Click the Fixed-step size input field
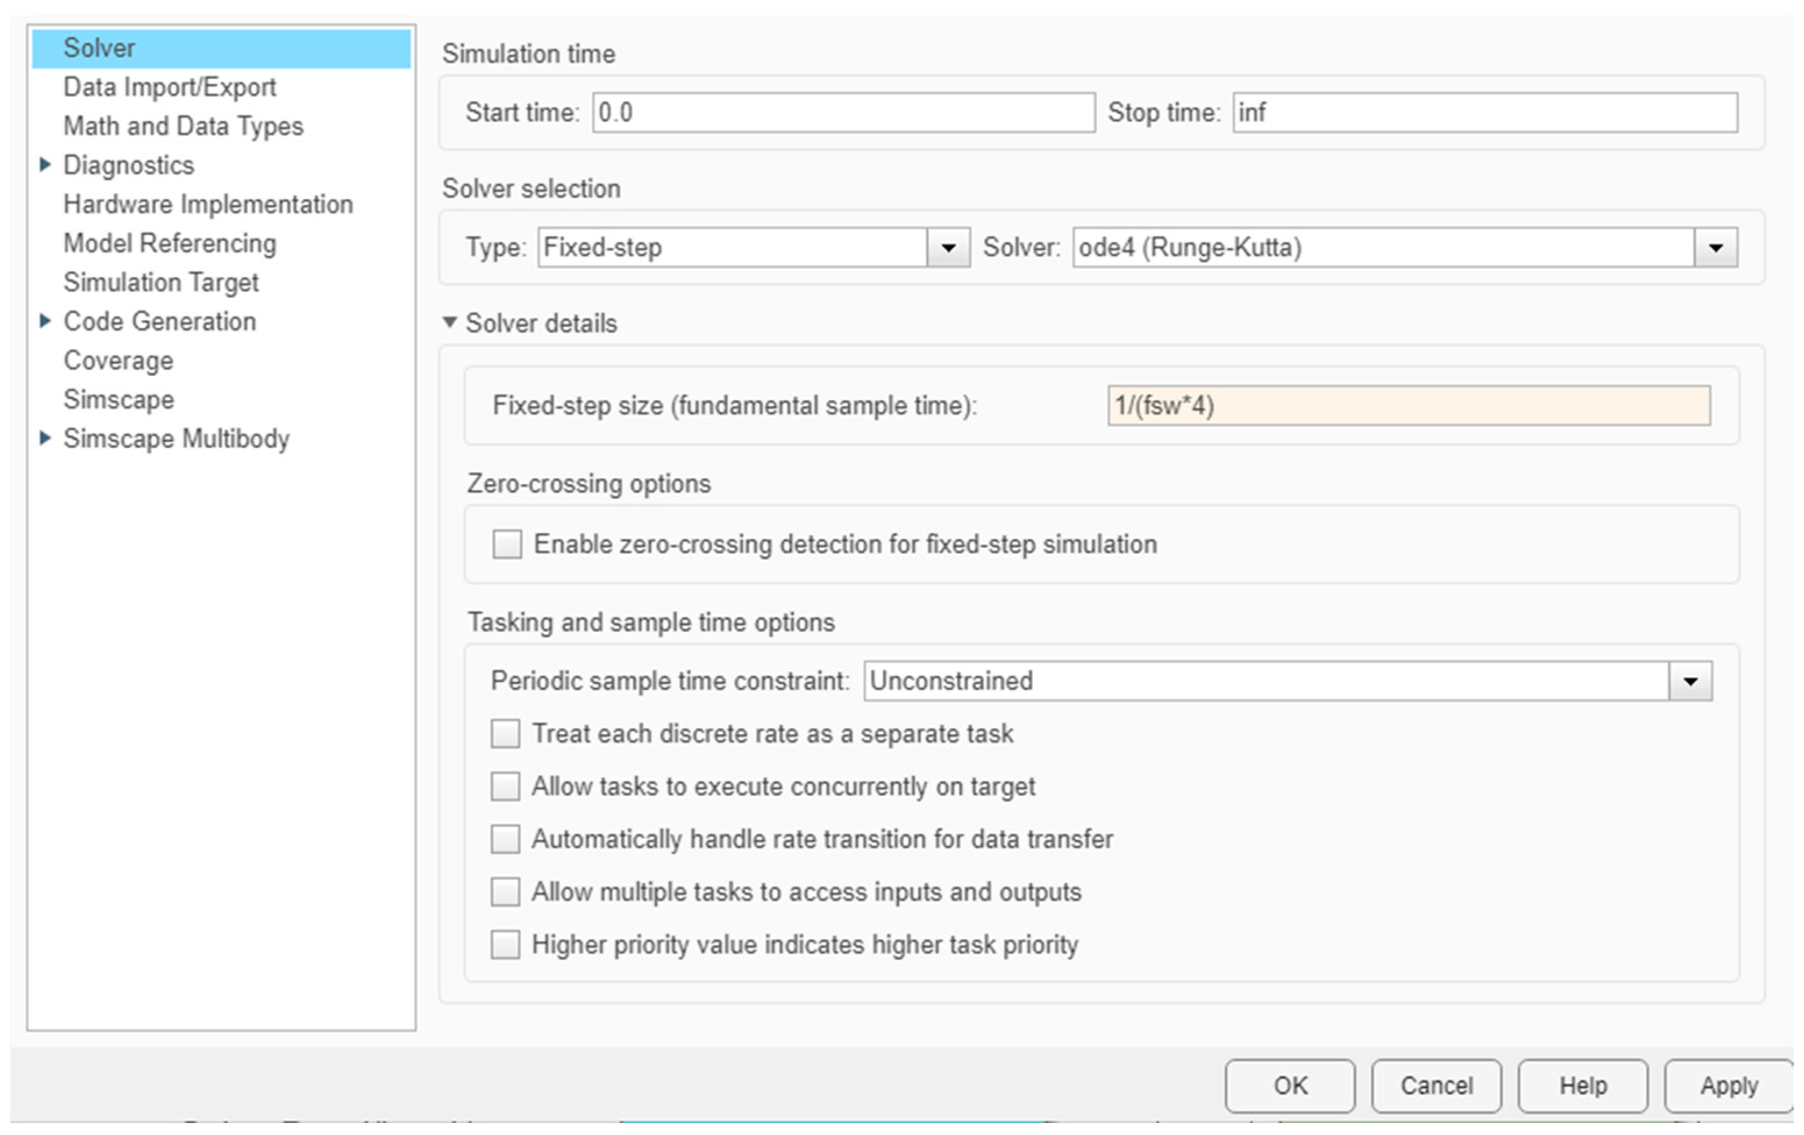Image resolution: width=1804 pixels, height=1135 pixels. 1409,406
